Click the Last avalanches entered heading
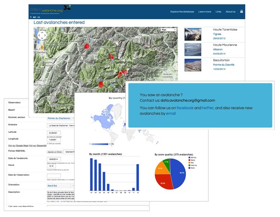Screen dimensions: 280x217 click(x=59, y=22)
